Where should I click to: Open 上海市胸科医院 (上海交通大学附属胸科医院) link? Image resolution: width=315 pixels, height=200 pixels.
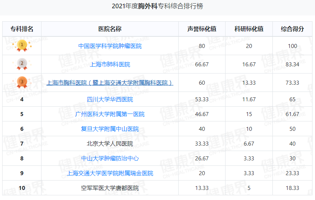pyautogui.click(x=110, y=83)
